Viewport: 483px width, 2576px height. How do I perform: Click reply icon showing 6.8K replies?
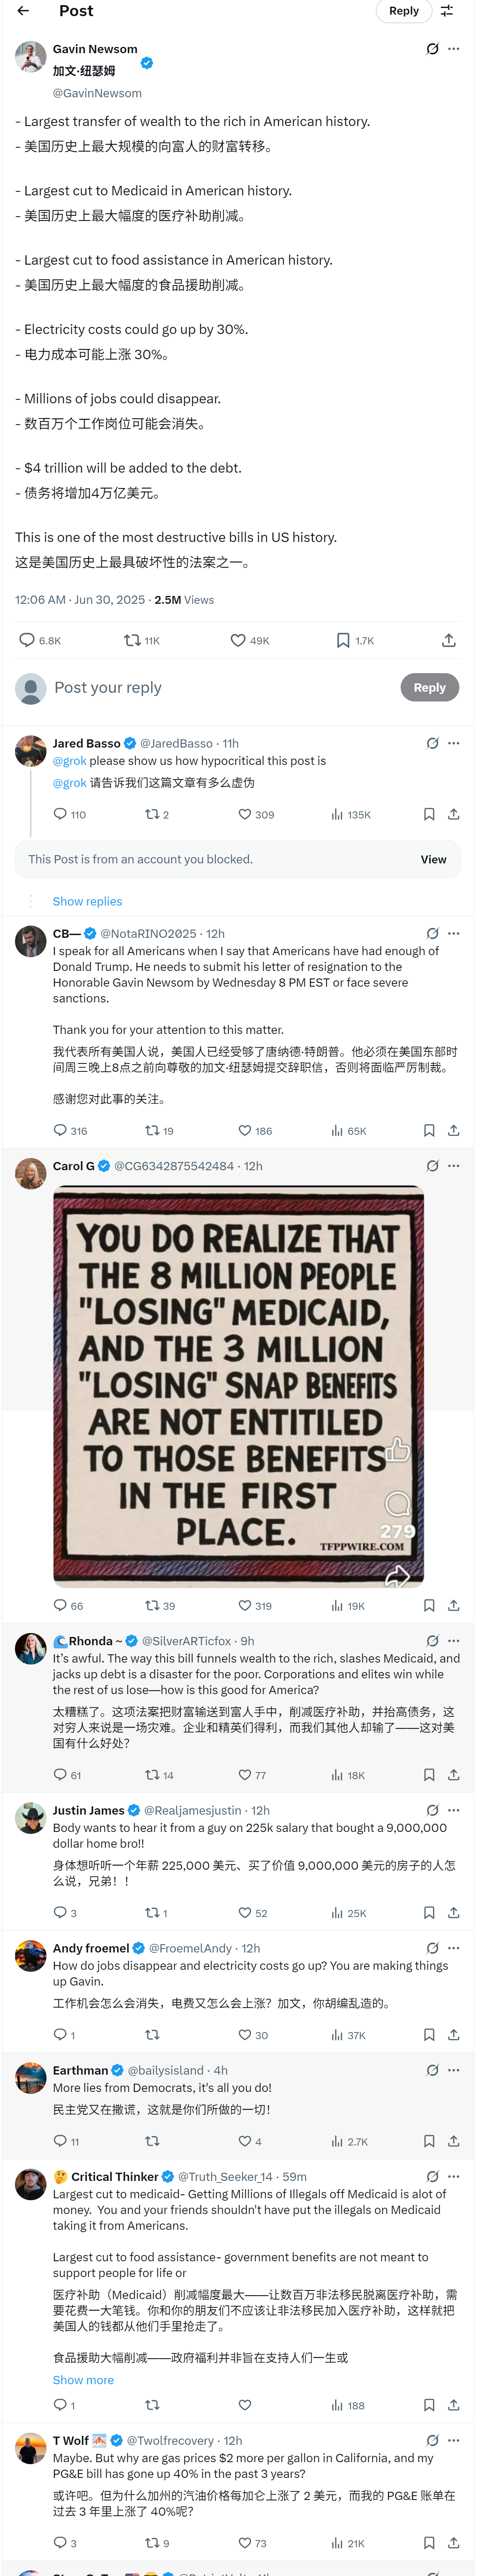pyautogui.click(x=28, y=640)
